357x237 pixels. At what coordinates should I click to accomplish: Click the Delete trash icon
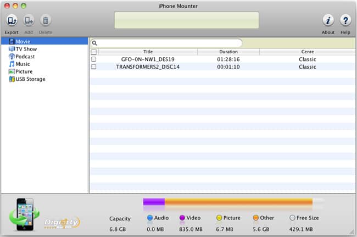point(46,20)
